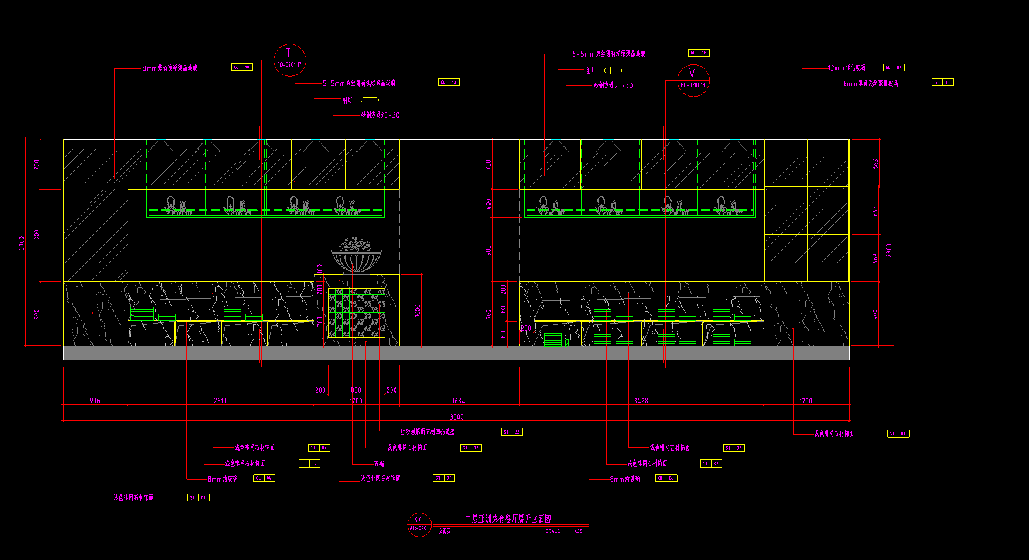Select the drawing number 34 bubble
This screenshot has width=1029, height=560.
(419, 524)
